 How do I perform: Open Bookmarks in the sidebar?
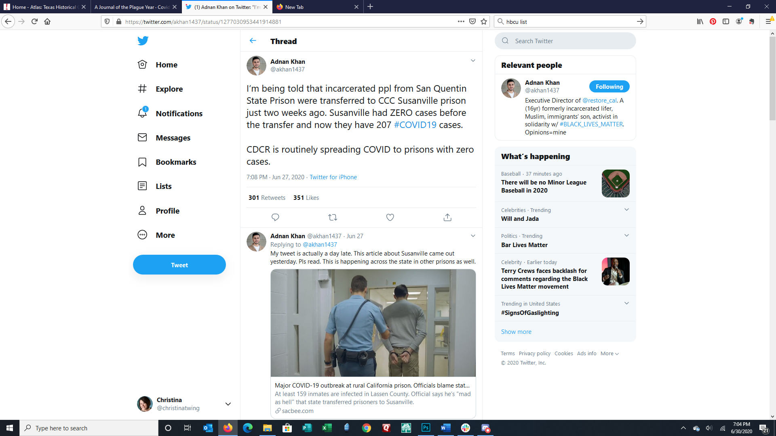tap(175, 162)
